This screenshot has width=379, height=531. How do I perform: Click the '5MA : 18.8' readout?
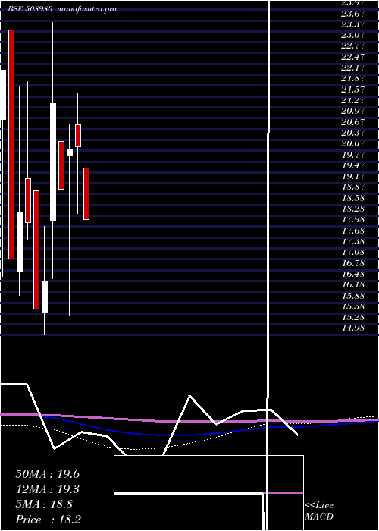click(x=44, y=504)
